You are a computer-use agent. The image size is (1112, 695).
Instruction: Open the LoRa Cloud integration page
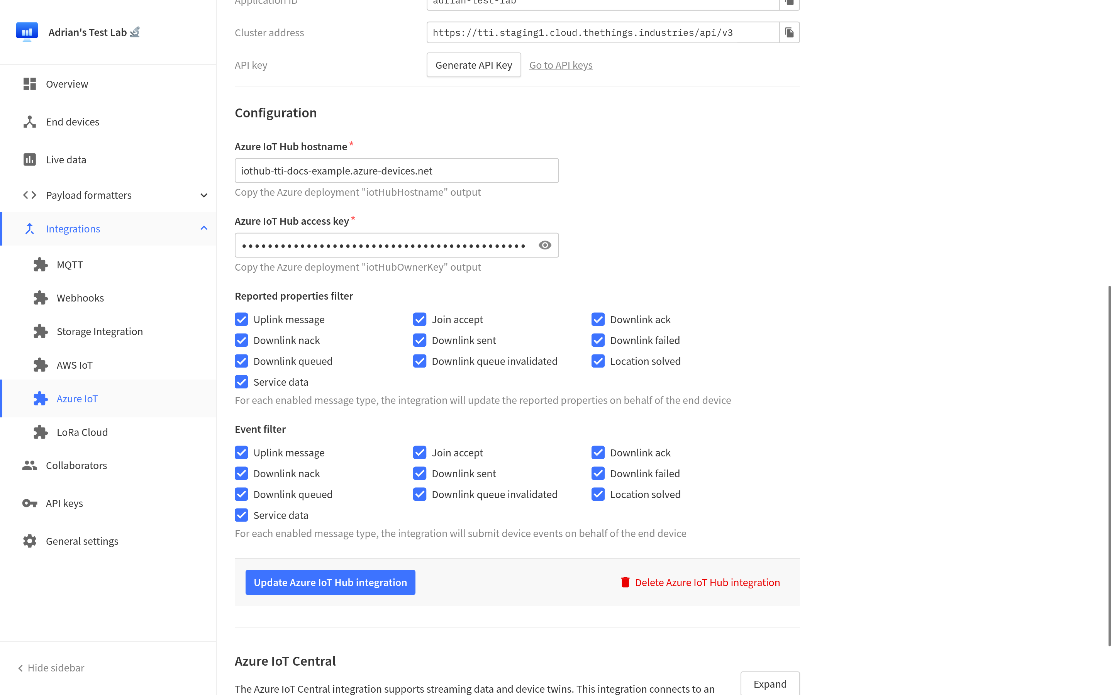(81, 432)
